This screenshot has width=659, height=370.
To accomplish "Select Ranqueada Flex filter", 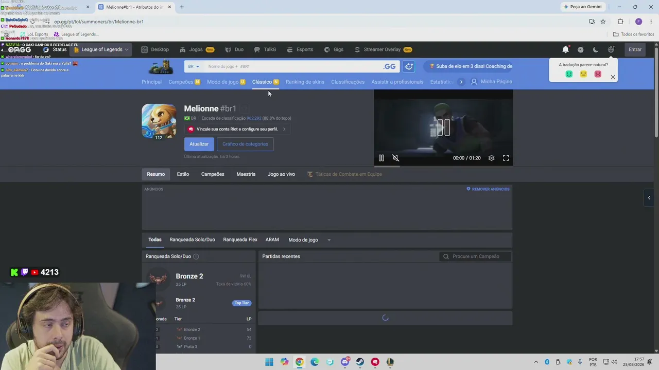I will pyautogui.click(x=240, y=239).
